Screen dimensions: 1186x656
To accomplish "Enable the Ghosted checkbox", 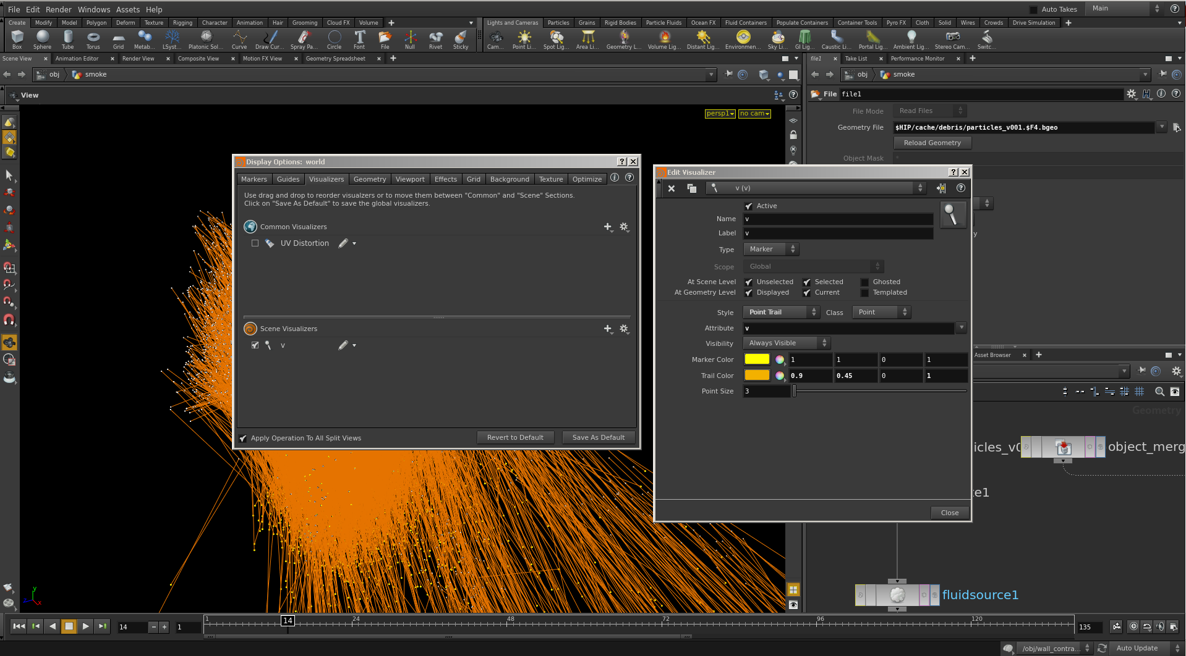I will (x=865, y=282).
